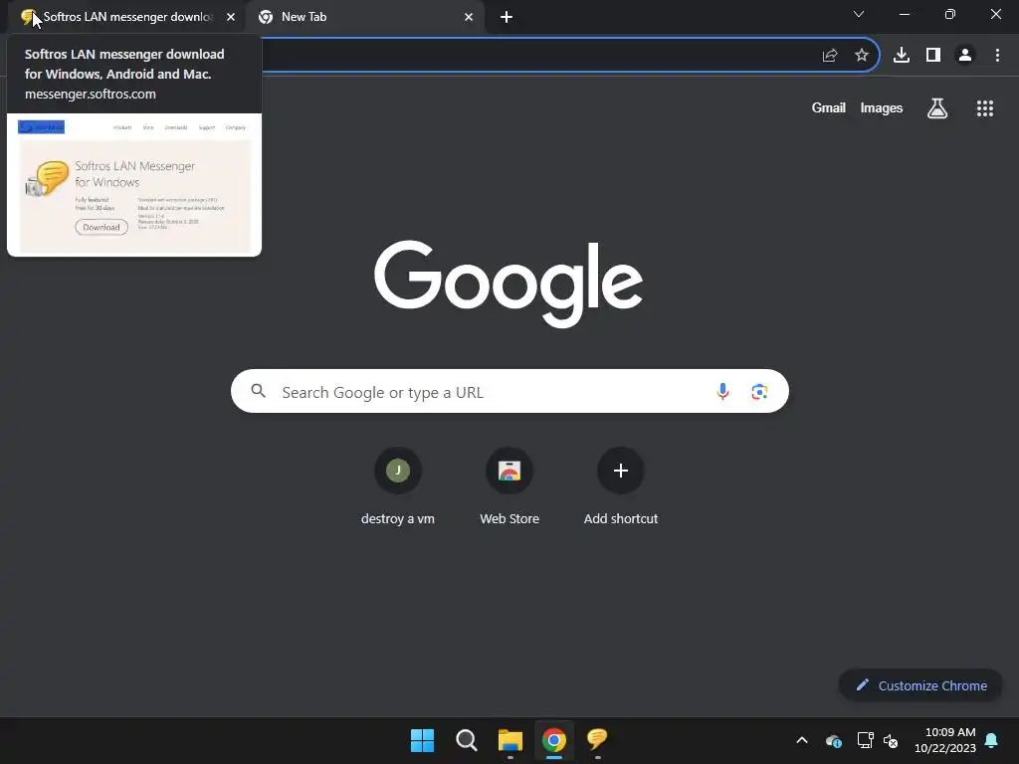Viewport: 1019px width, 764px height.
Task: Open a new browser tab with plus button
Action: pos(507,17)
